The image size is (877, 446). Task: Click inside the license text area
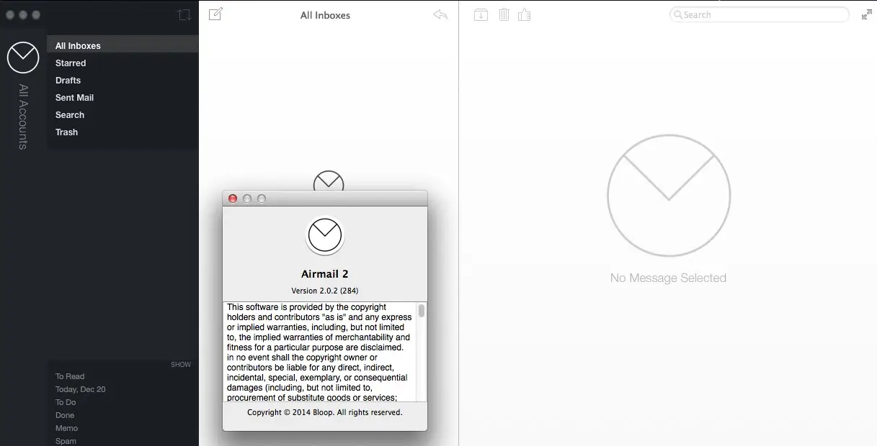click(320, 352)
